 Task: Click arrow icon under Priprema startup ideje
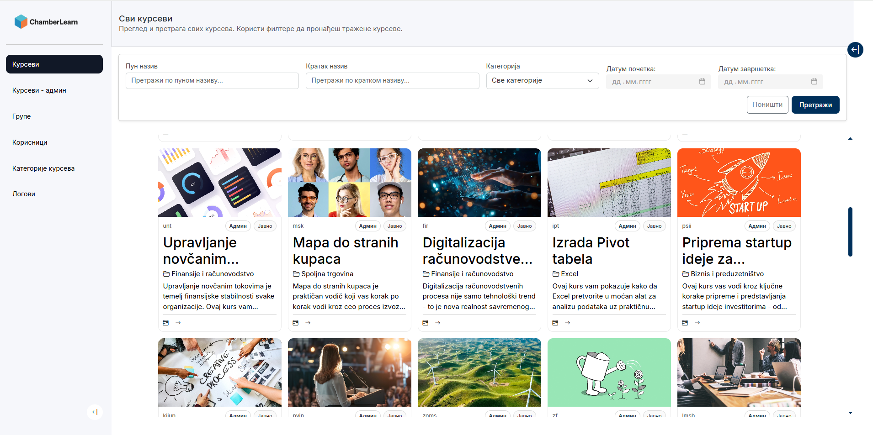tap(697, 323)
